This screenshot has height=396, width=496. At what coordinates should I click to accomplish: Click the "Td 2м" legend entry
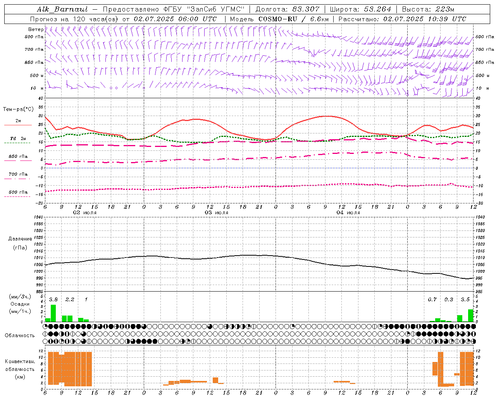pyautogui.click(x=18, y=138)
